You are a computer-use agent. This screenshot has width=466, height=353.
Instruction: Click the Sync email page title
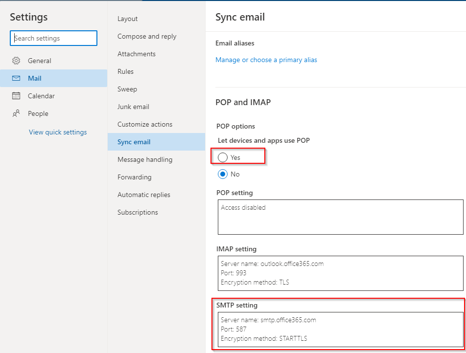240,17
